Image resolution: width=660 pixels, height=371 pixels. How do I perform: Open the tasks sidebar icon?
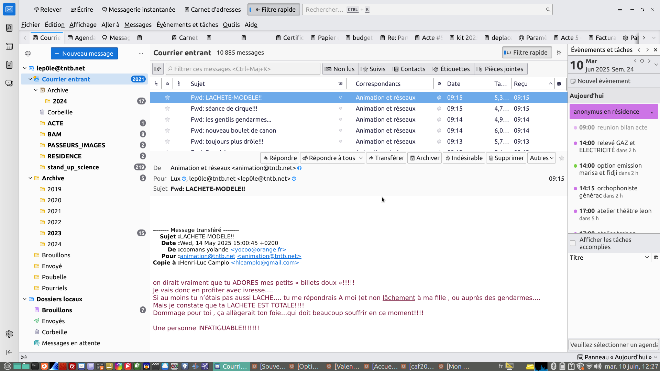point(9,65)
